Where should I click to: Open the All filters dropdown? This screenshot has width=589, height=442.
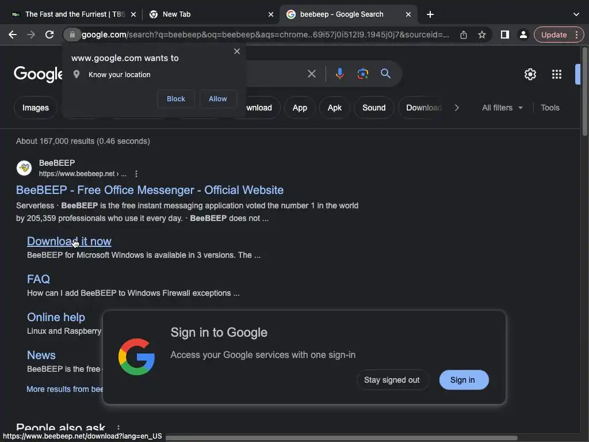502,108
